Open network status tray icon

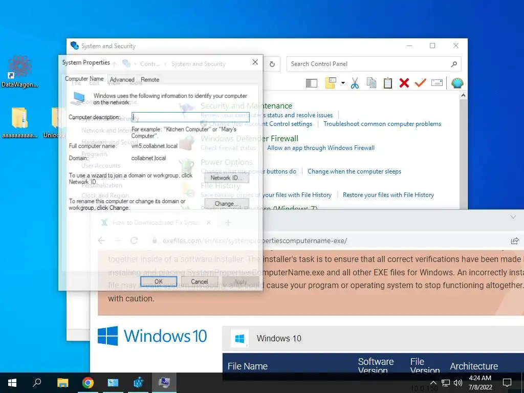[x=446, y=383]
